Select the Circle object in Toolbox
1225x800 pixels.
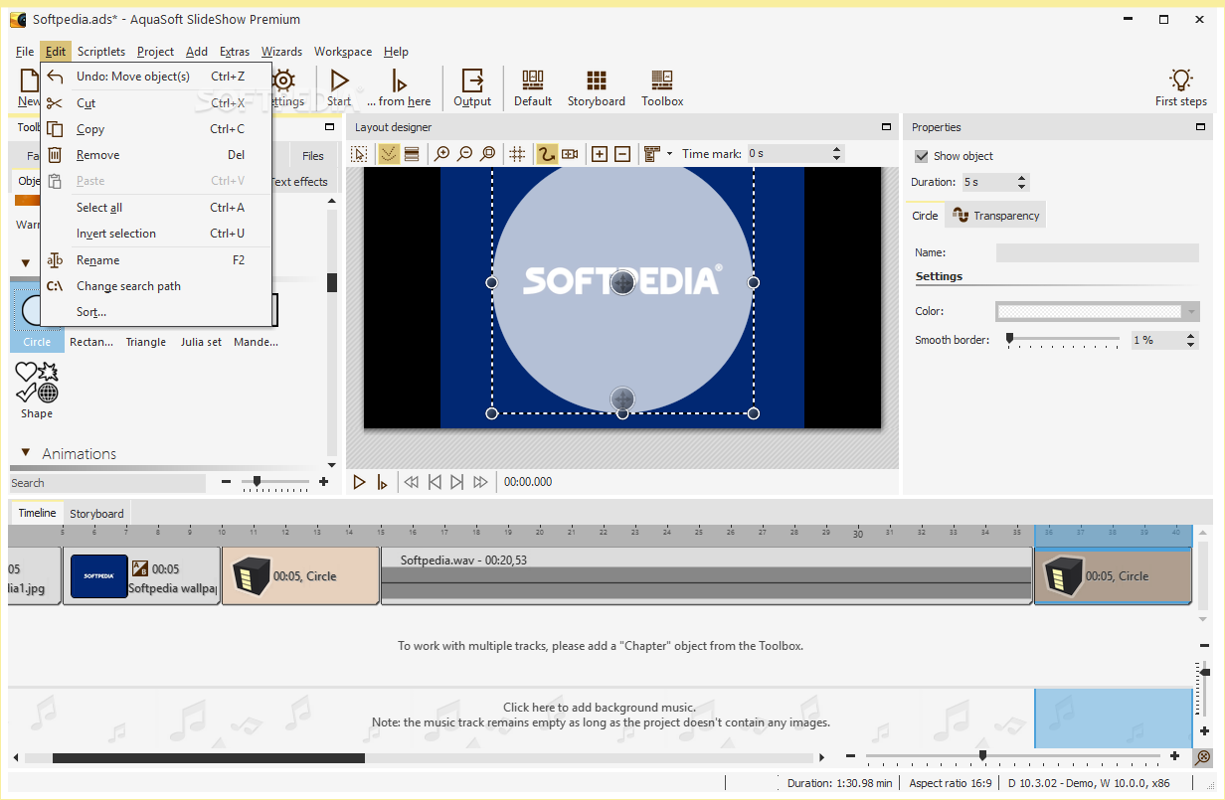coord(37,316)
